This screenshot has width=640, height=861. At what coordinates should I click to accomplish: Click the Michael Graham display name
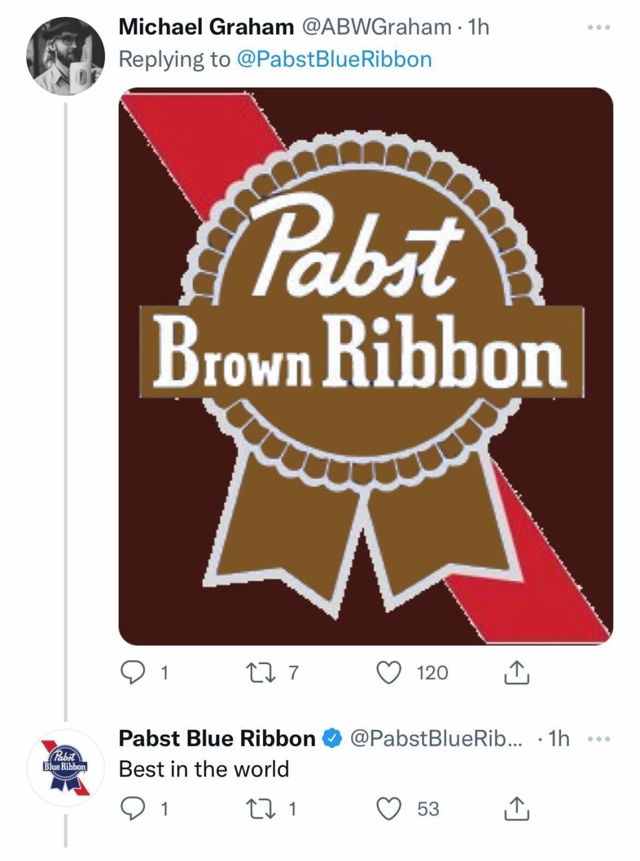tap(206, 27)
